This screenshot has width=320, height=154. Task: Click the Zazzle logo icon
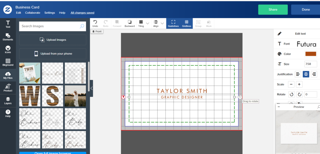[8, 9]
